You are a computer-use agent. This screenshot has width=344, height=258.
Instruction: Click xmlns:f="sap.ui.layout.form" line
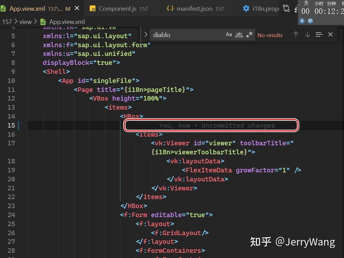tap(97, 45)
